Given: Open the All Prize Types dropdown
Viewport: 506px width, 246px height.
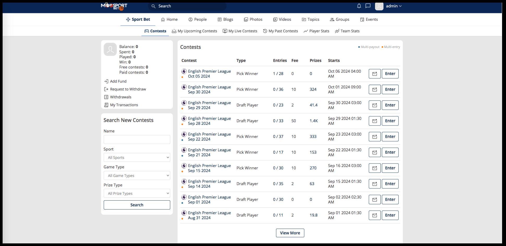Looking at the screenshot, I should (137, 193).
